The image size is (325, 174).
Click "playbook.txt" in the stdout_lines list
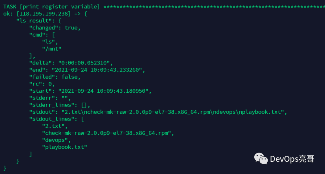(x=64, y=147)
